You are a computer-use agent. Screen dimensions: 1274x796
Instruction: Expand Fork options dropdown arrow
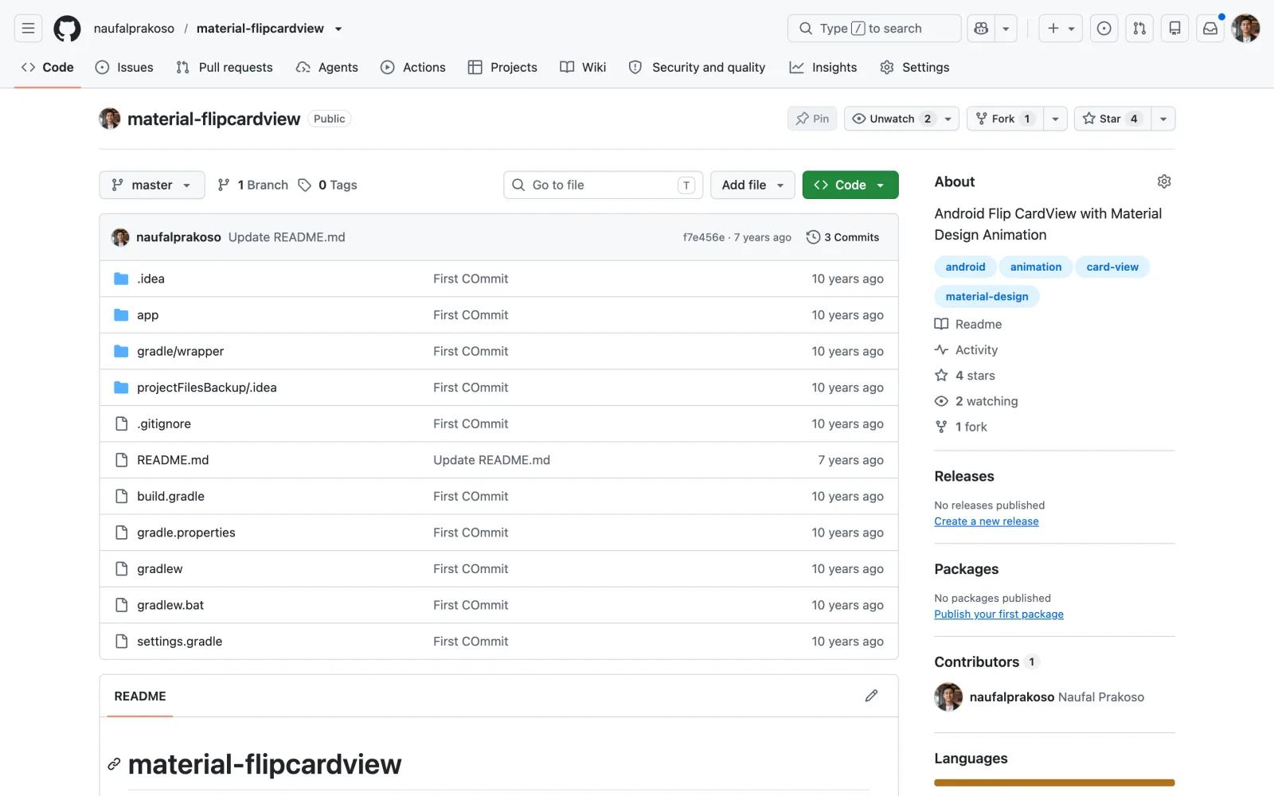[x=1055, y=119]
